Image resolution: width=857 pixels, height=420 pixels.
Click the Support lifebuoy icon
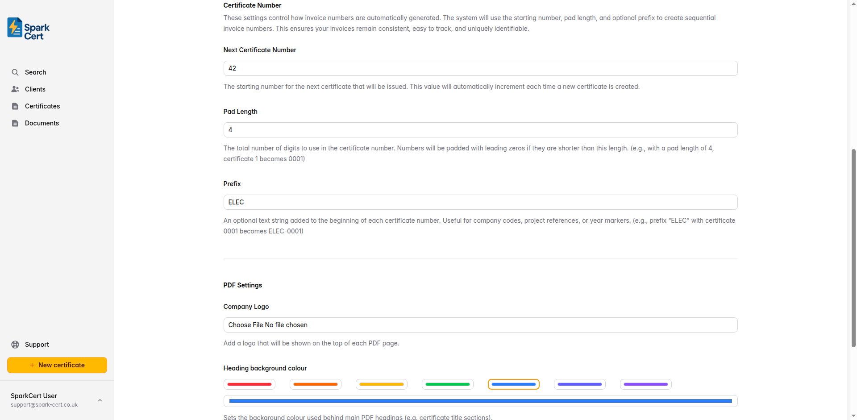coord(15,345)
